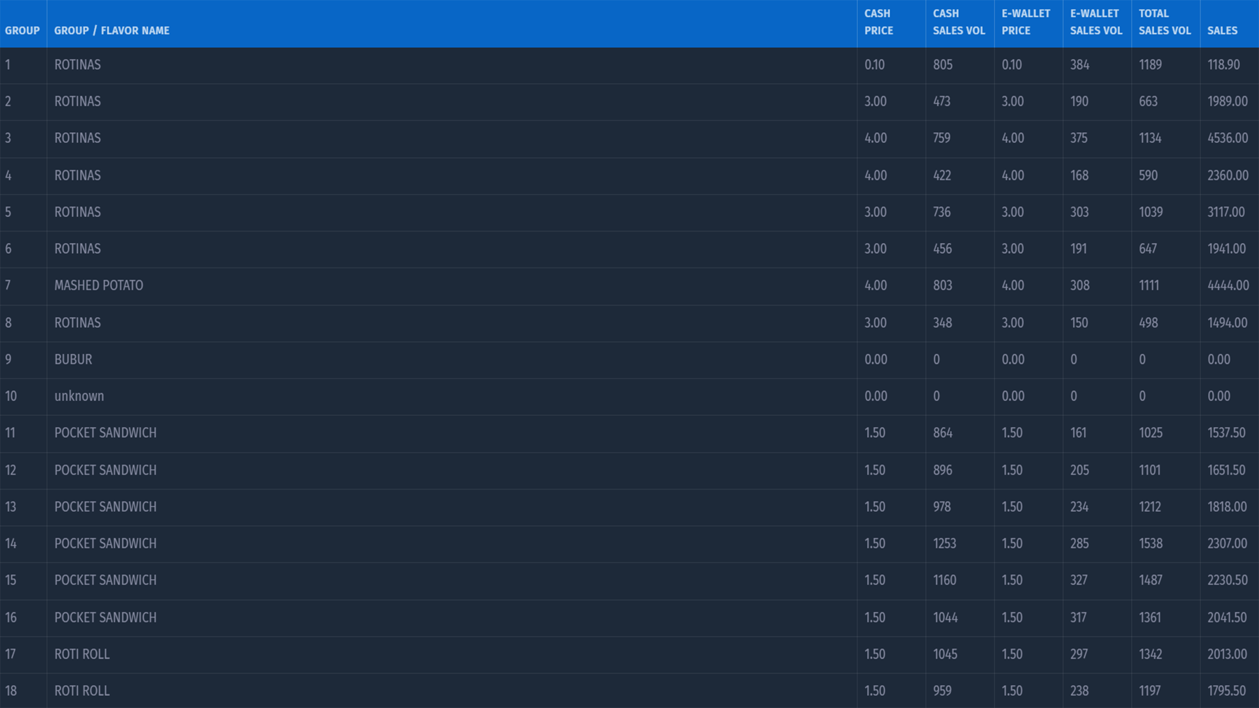Click sales value 1537.50
The image size is (1259, 708).
(1227, 433)
